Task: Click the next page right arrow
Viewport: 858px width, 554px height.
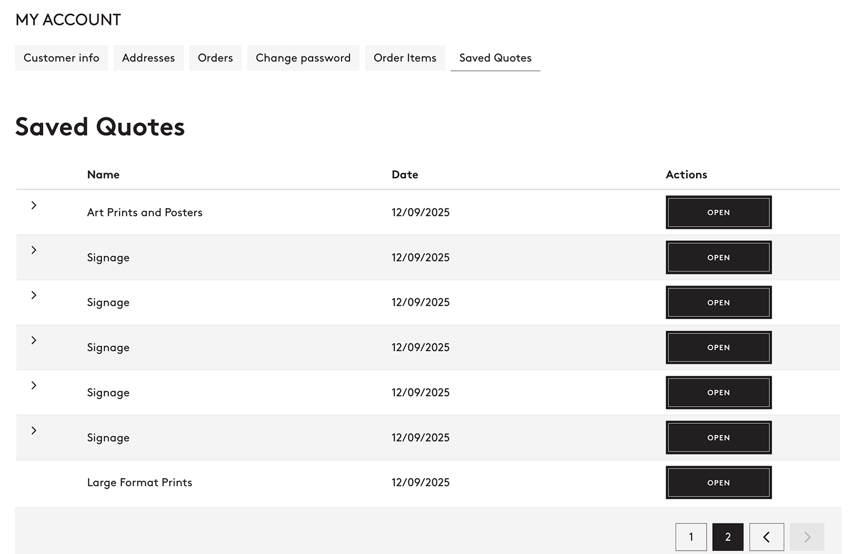Action: click(x=806, y=537)
